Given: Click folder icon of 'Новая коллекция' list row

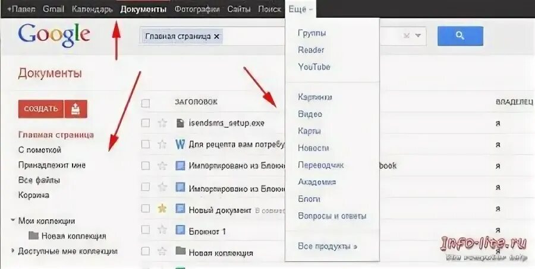Looking at the screenshot, I should point(180,251).
